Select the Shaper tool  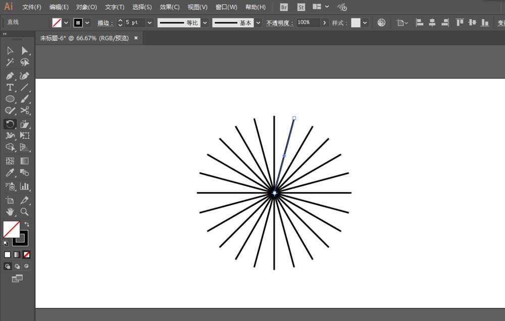coord(10,110)
